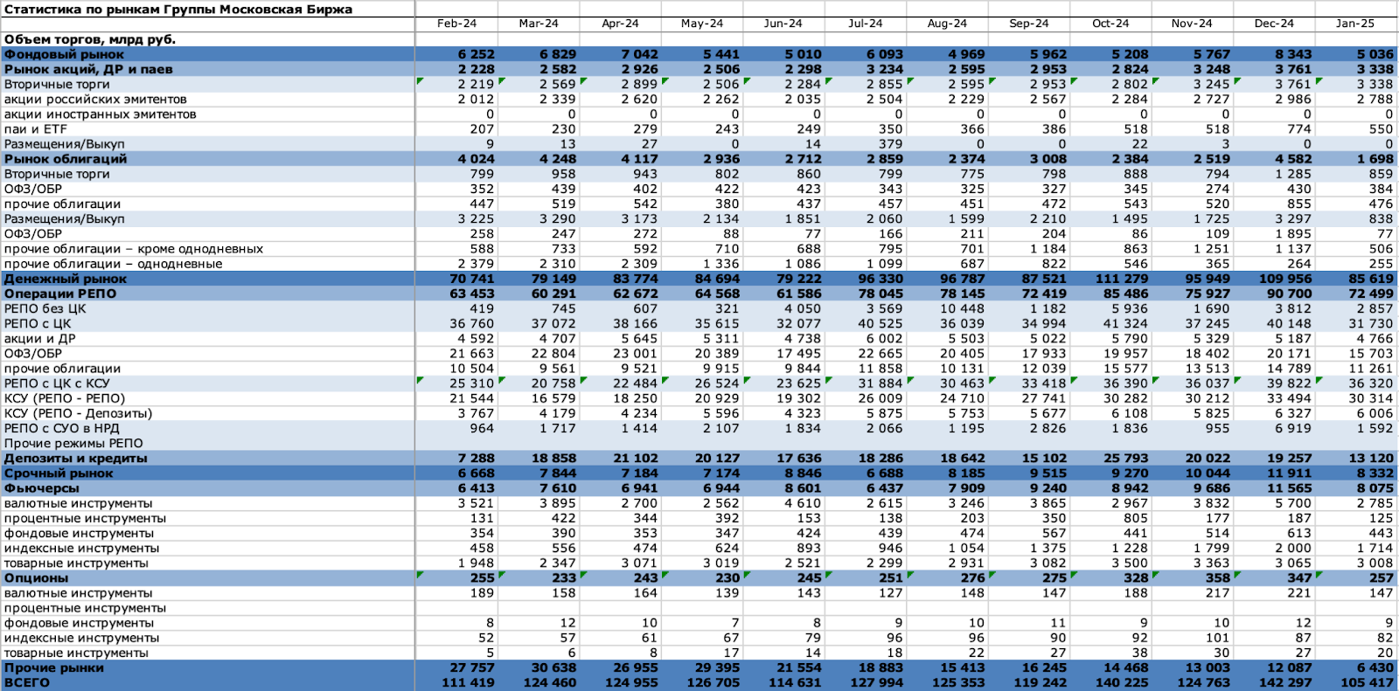Click the Mar-24 column header
Viewport: 1399px width, 691px height.
539,24
